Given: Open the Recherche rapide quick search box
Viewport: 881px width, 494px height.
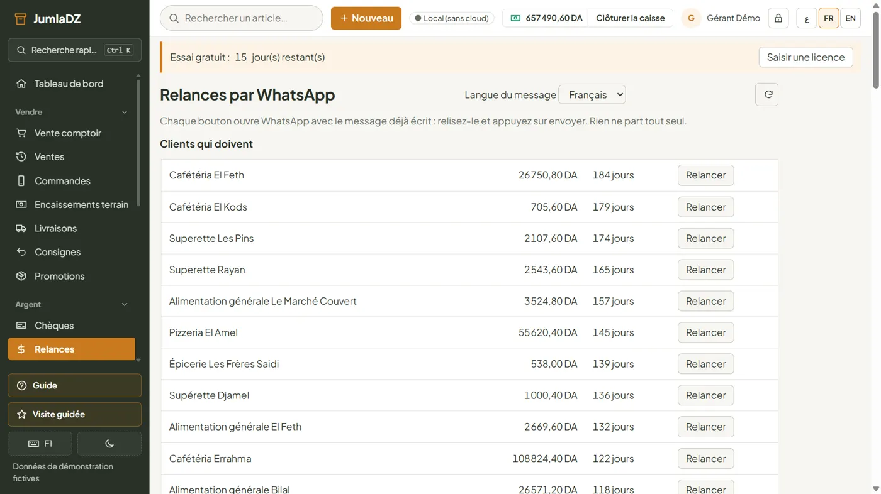Looking at the screenshot, I should pyautogui.click(x=74, y=50).
